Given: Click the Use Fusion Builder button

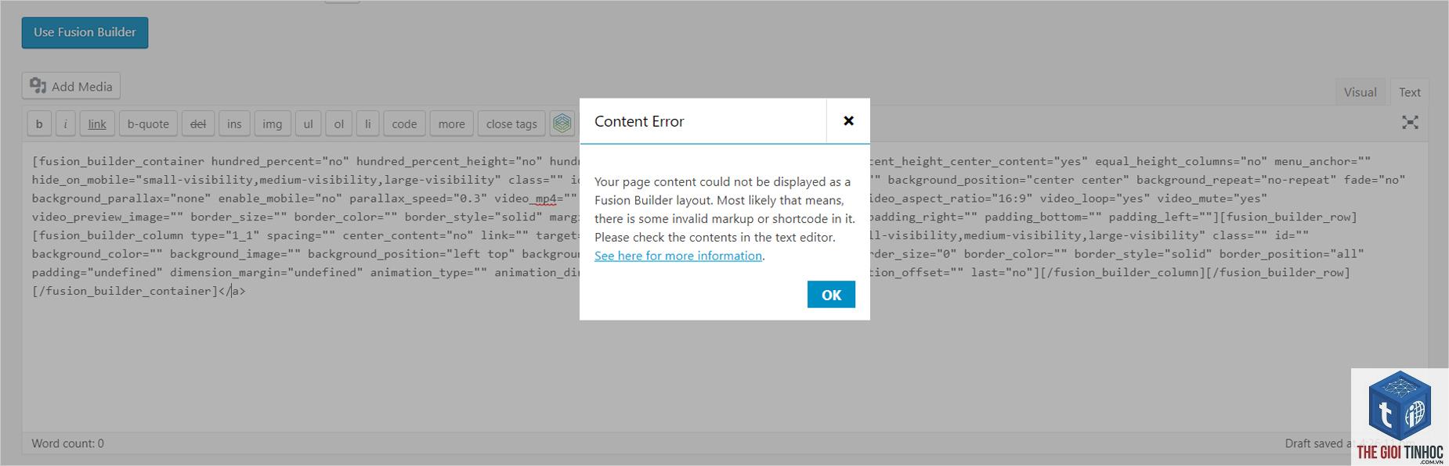Looking at the screenshot, I should point(85,33).
